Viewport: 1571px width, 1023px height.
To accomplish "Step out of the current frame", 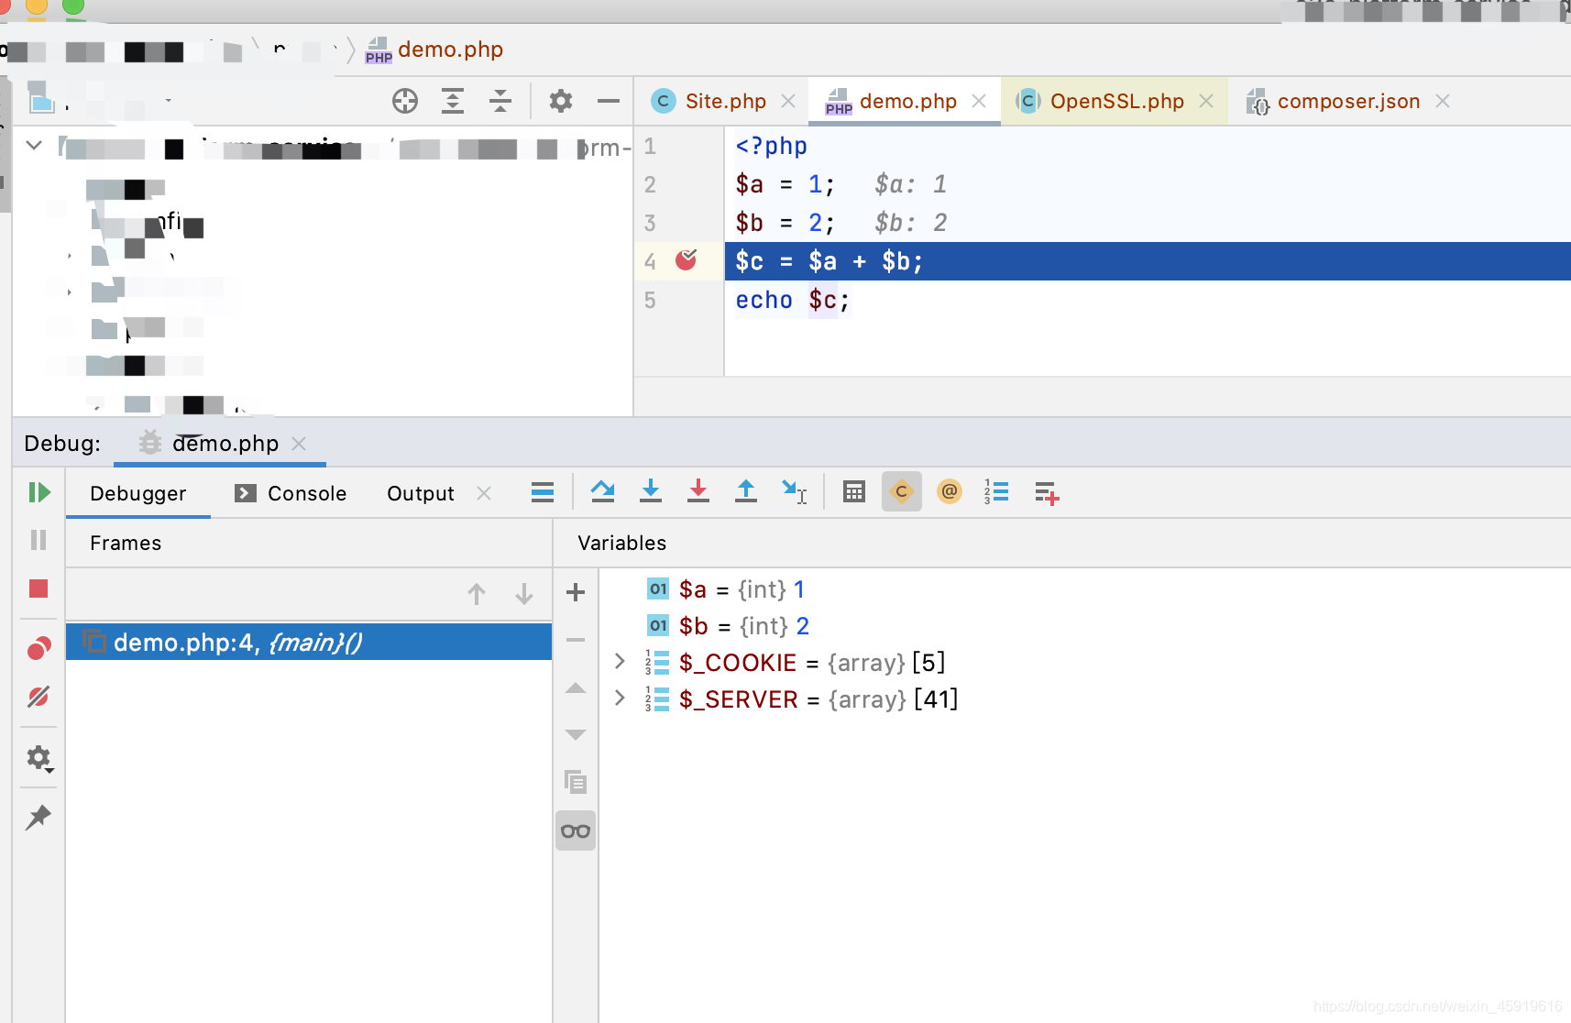I will (747, 492).
